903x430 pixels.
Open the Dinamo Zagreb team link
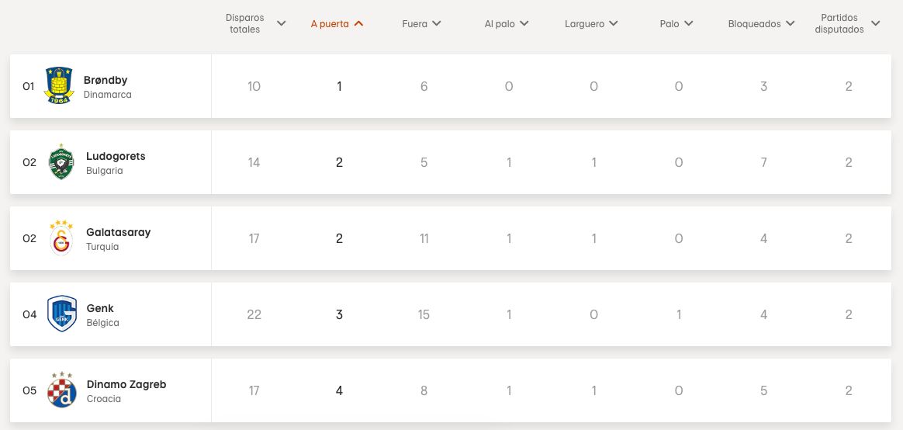click(126, 384)
